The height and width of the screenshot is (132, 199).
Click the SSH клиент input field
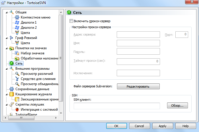(x=117, y=106)
